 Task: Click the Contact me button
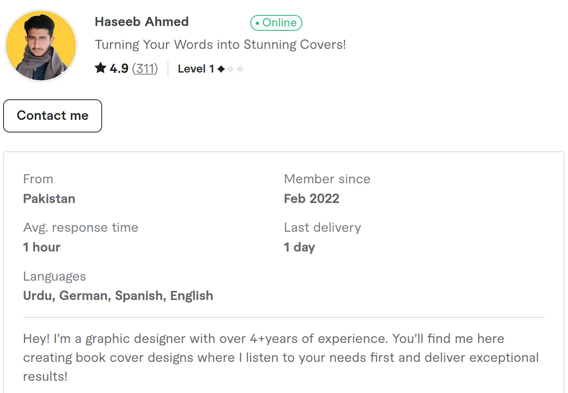52,116
